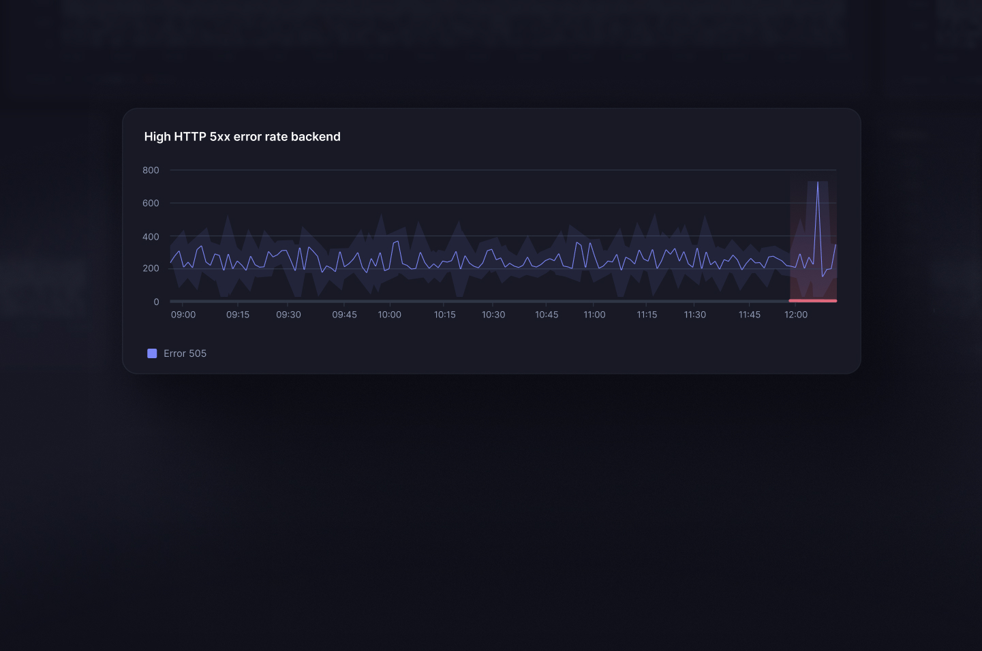Click the 11:00 time marker
Image resolution: width=982 pixels, height=651 pixels.
tap(594, 315)
